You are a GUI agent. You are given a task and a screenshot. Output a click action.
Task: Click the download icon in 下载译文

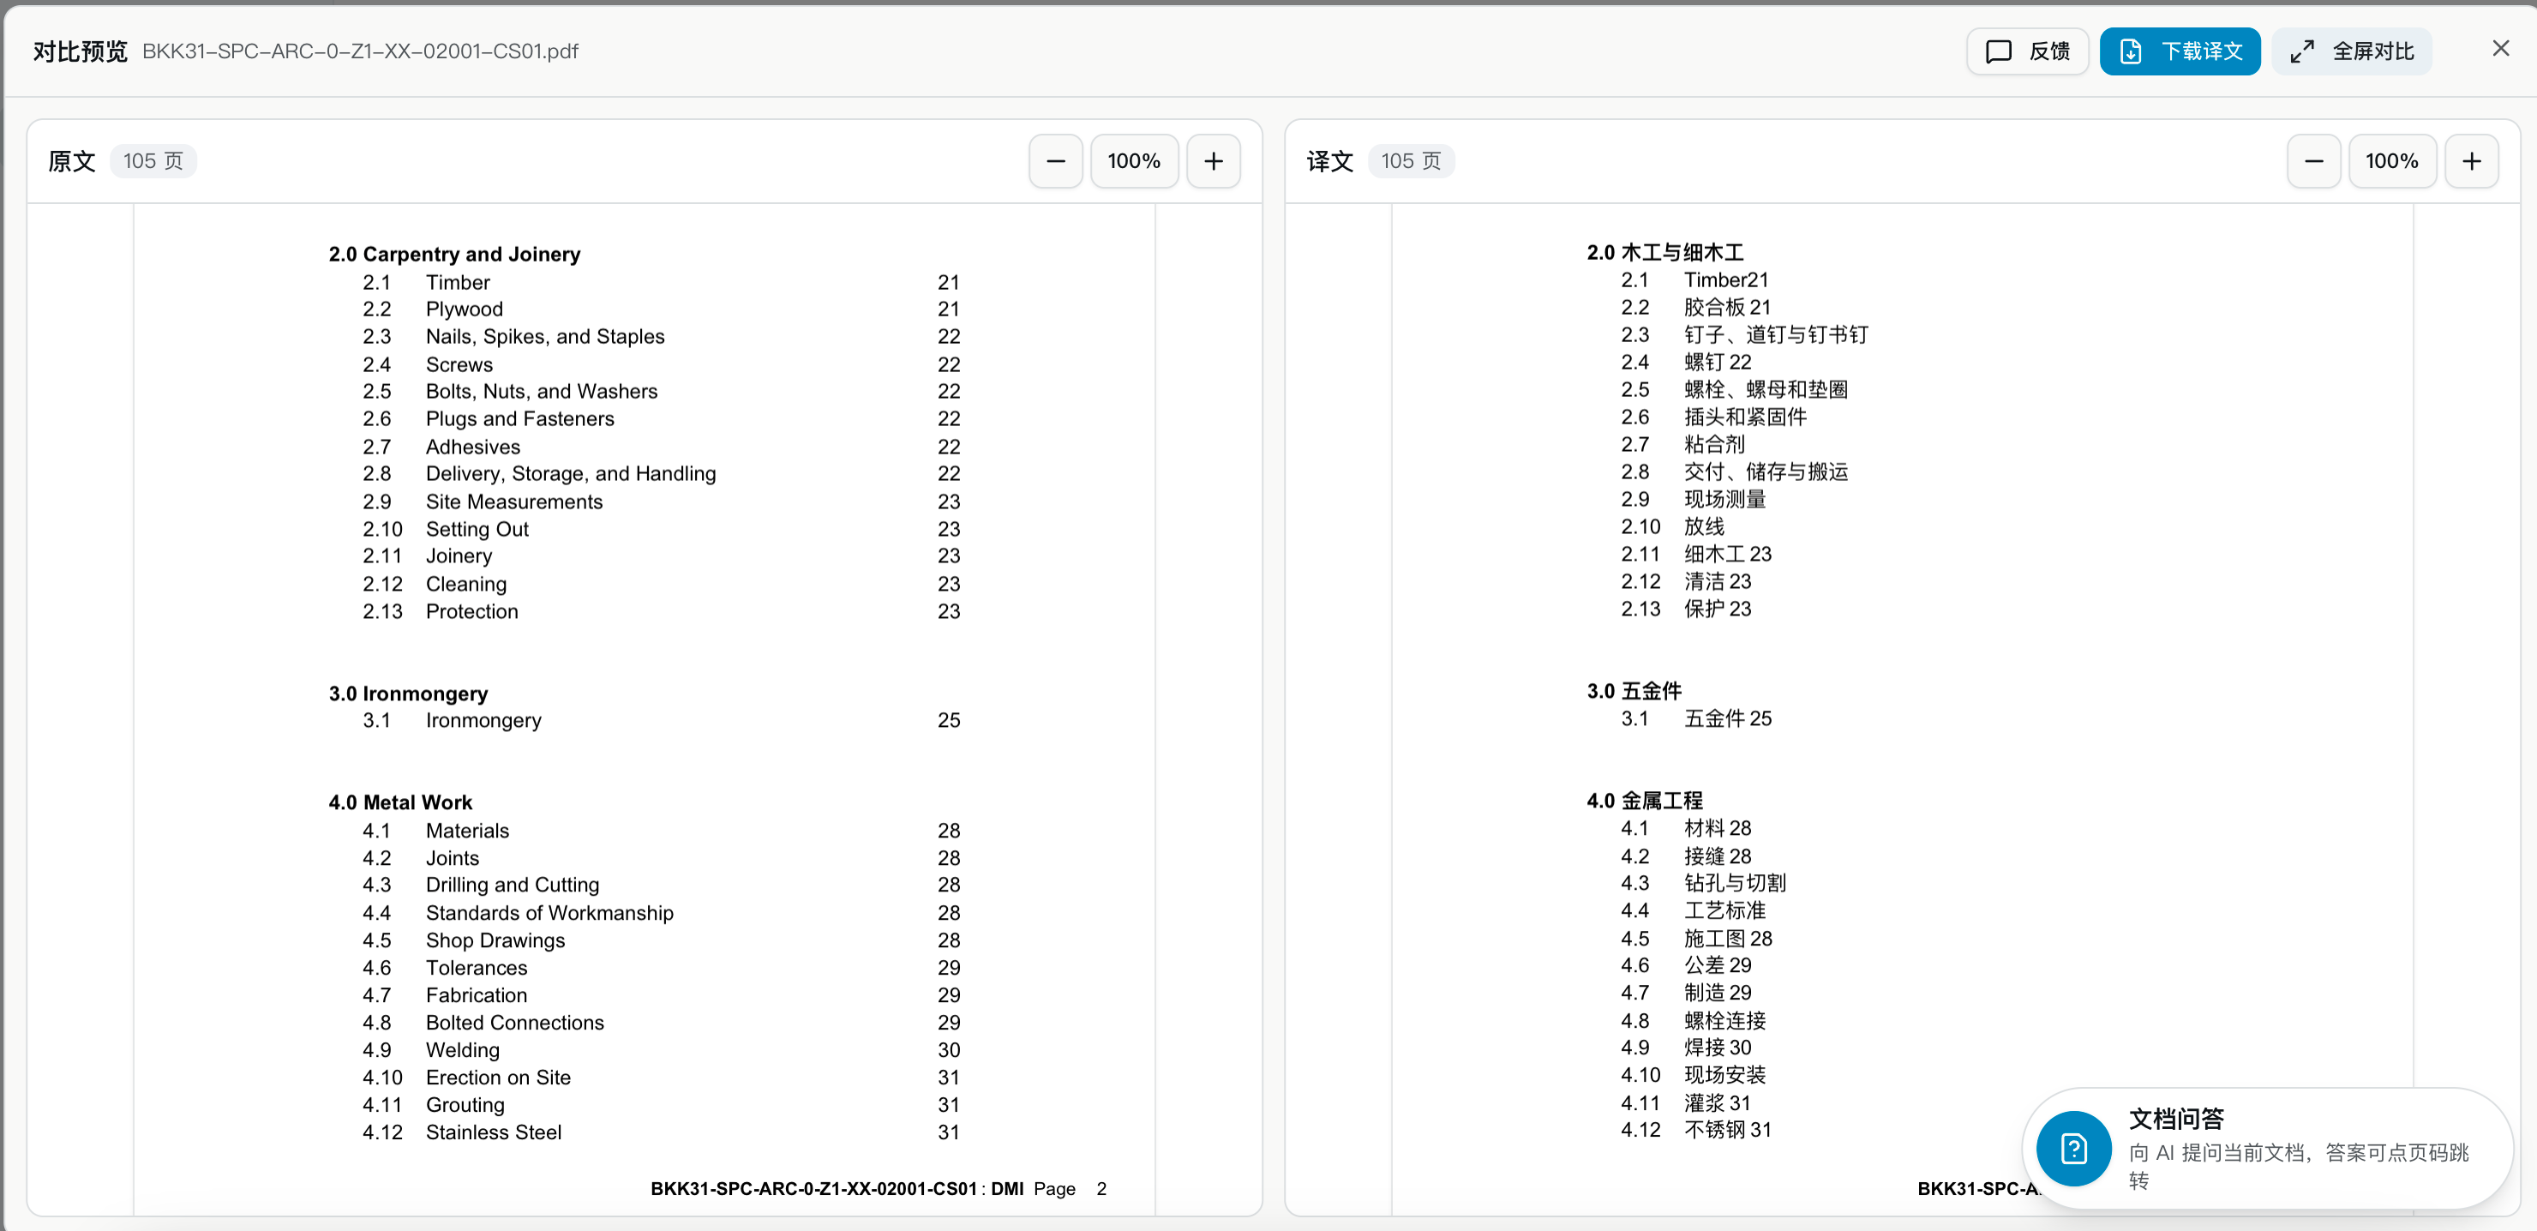2130,51
